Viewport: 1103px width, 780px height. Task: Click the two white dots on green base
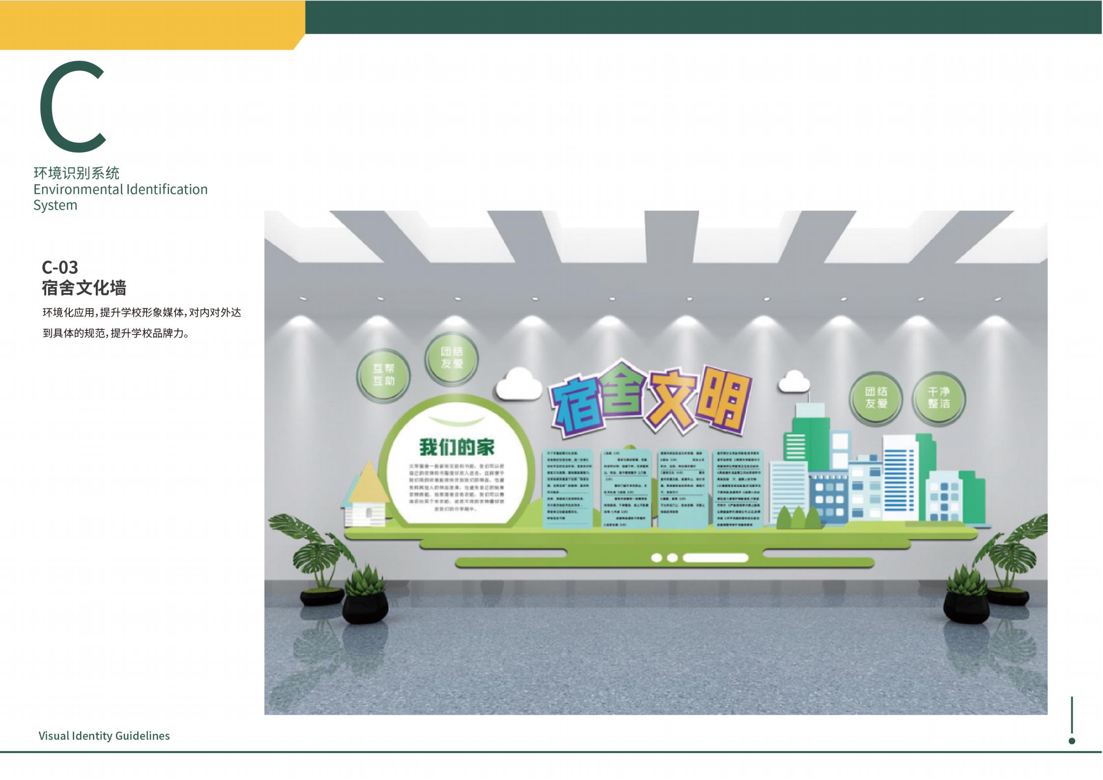click(x=664, y=558)
